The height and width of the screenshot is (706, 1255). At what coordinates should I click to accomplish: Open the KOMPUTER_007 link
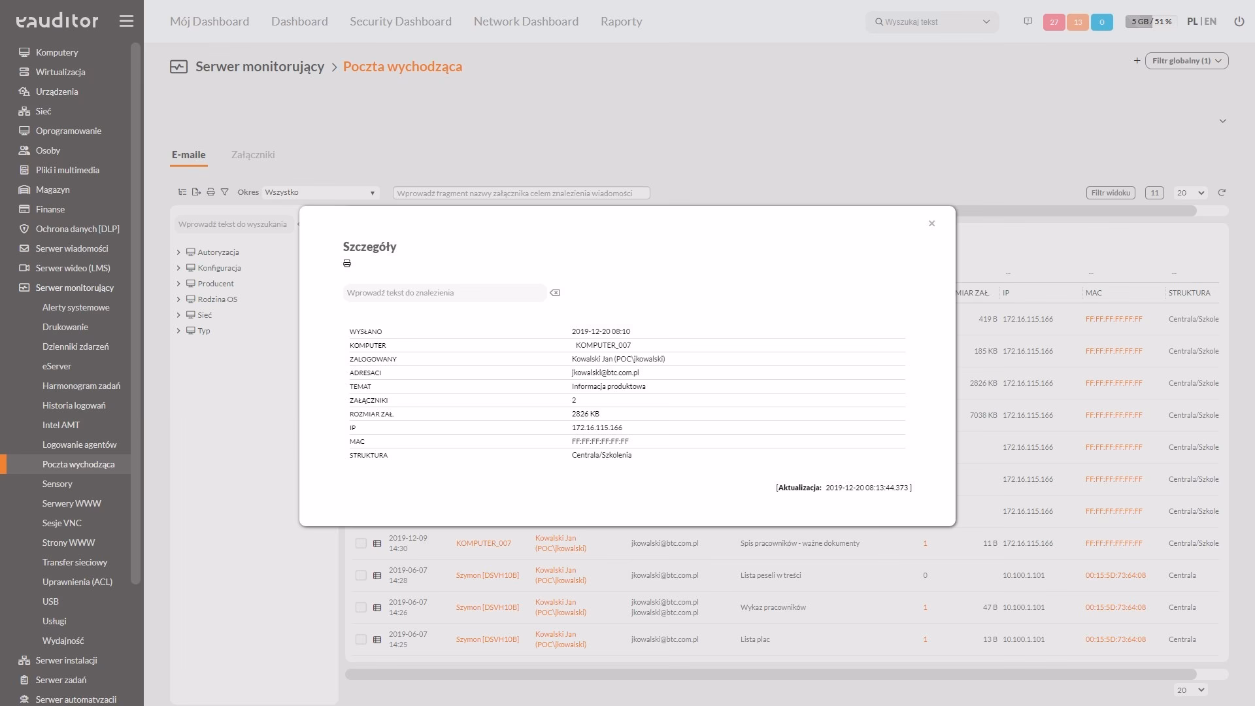[483, 543]
